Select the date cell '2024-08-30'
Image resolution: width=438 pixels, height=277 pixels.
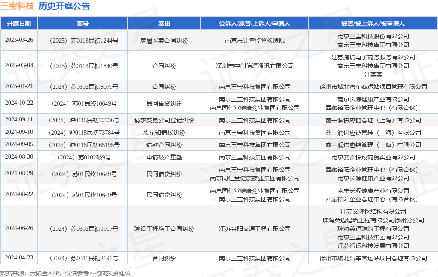[19, 156]
